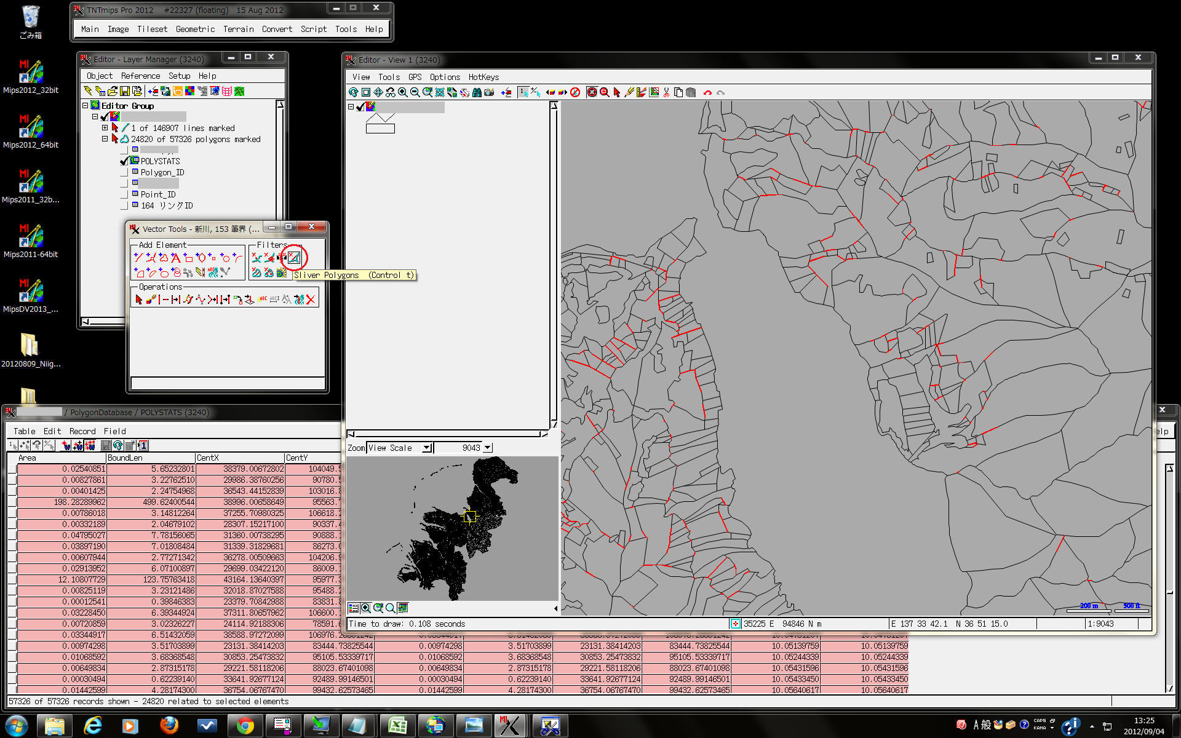
Task: Click the pencil Edit icon in View toolbar
Action: click(629, 92)
